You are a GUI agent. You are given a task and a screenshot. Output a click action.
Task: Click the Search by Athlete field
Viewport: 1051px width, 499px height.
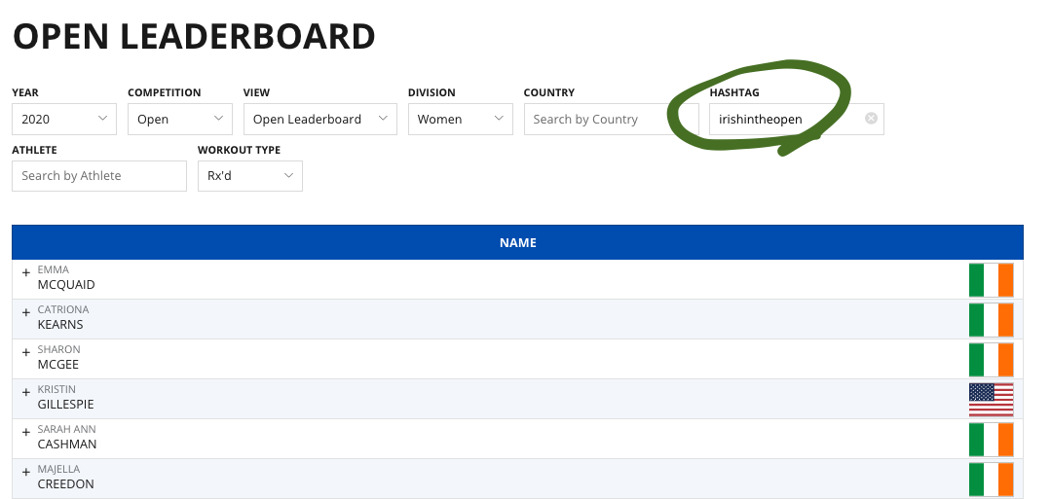pyautogui.click(x=98, y=175)
